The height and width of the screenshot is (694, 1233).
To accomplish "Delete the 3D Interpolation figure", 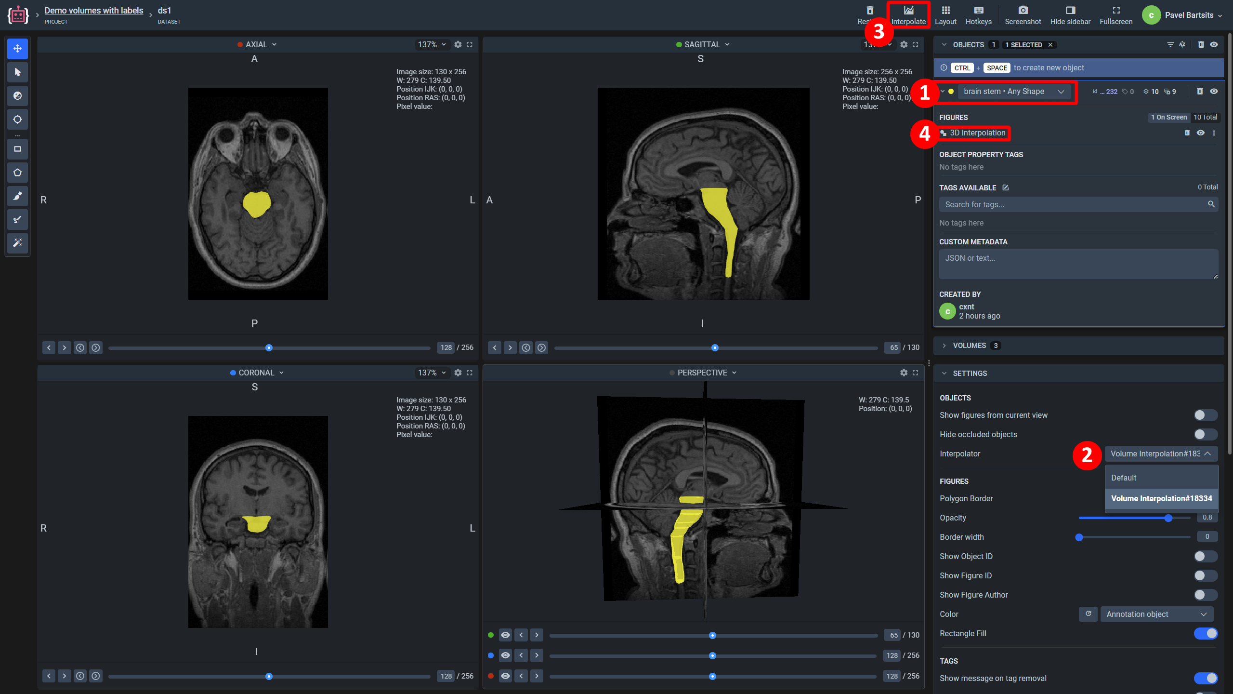I will tap(1187, 133).
